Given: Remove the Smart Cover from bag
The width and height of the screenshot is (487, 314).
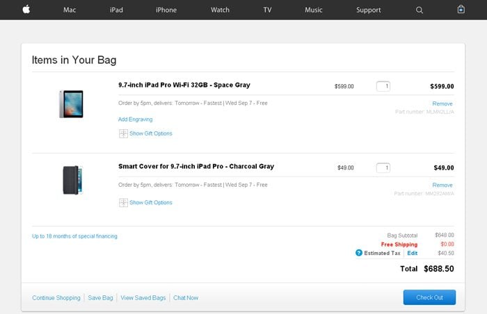Looking at the screenshot, I should click(x=442, y=185).
